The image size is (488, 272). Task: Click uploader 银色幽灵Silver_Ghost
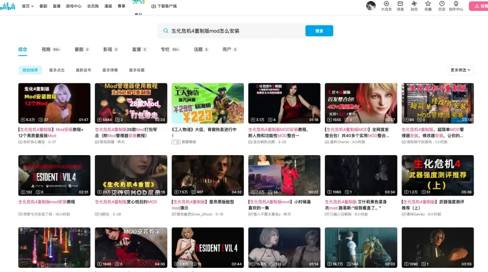tap(194, 214)
